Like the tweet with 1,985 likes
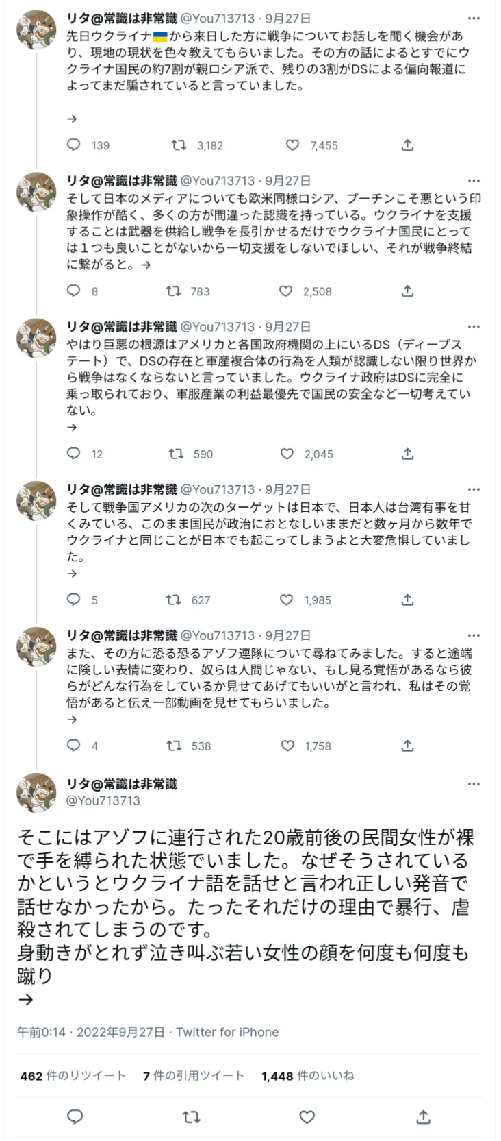Image resolution: width=501 pixels, height=1141 pixels. (x=287, y=600)
